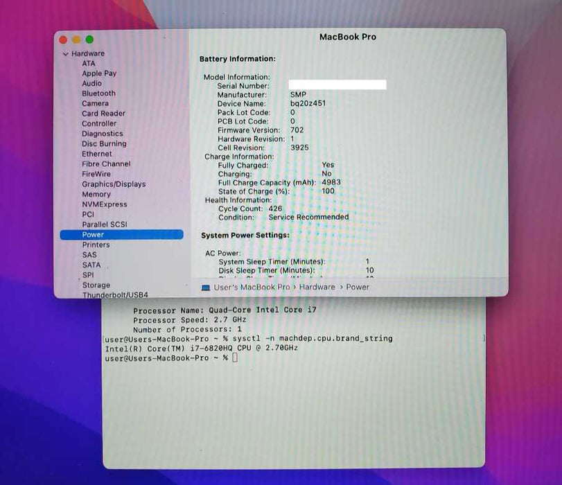Select Parallel SCSI
562x485 pixels.
coord(105,224)
